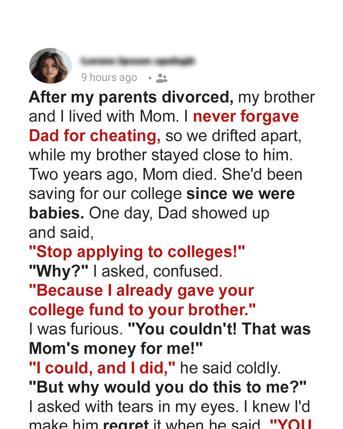Select the bold 'Why?' quote
This screenshot has width=343, height=429.
click(x=59, y=271)
